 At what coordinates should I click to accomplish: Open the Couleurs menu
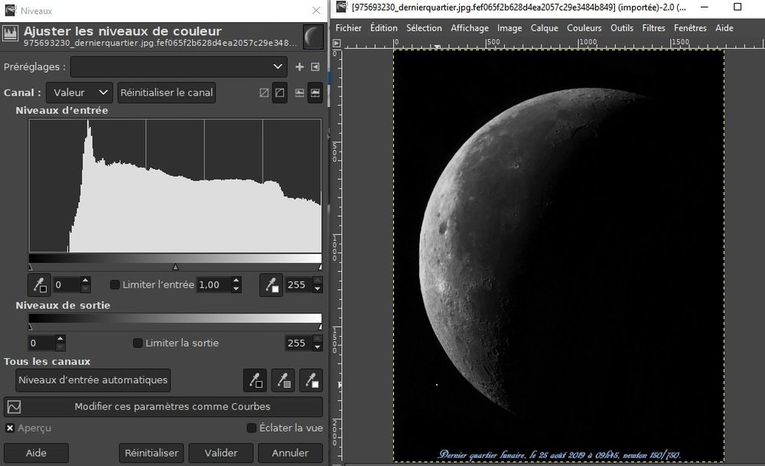point(584,28)
